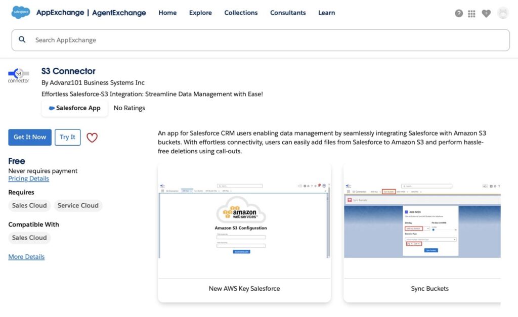518x317 pixels.
Task: Click the S3 Connector app logo
Action: 19,75
